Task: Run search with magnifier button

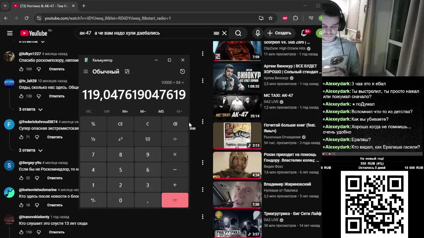Action: 238,33
